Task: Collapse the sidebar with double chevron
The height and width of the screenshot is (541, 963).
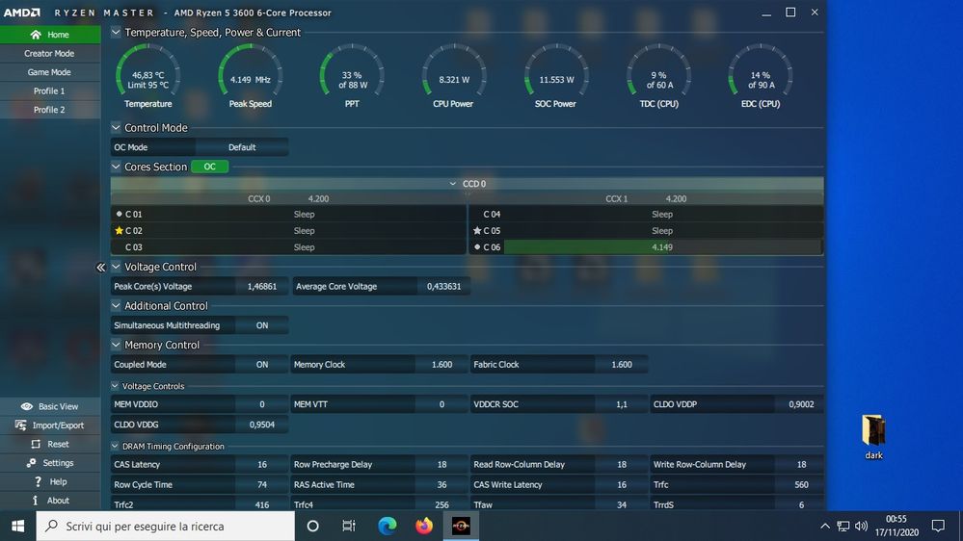Action: (100, 267)
